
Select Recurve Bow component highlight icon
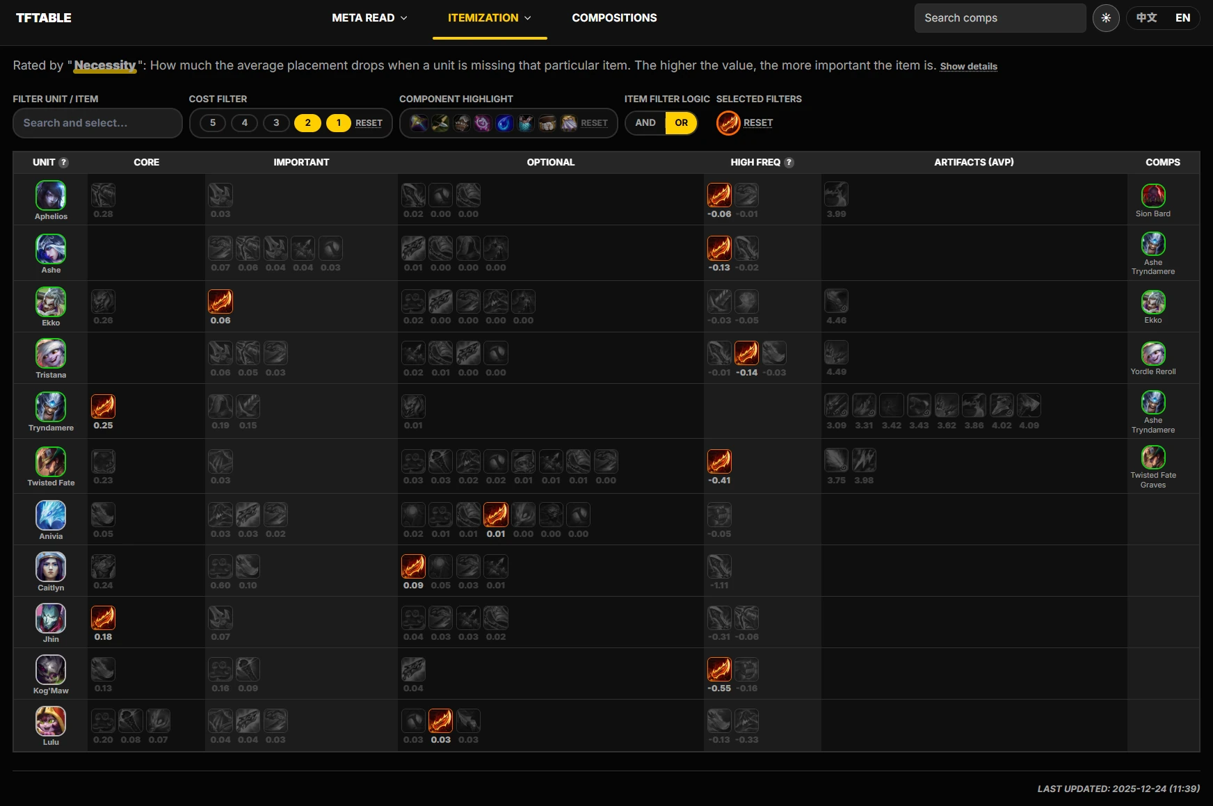(x=440, y=123)
